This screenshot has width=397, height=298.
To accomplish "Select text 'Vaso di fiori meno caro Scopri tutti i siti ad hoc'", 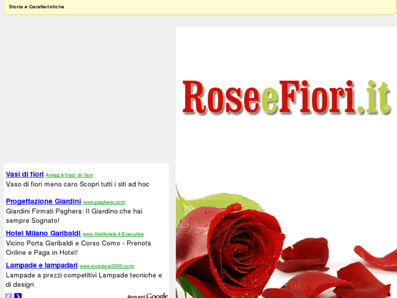I will (x=78, y=184).
